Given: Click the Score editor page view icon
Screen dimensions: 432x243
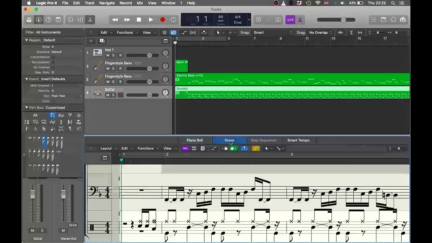Looking at the screenshot, I should (202, 148).
